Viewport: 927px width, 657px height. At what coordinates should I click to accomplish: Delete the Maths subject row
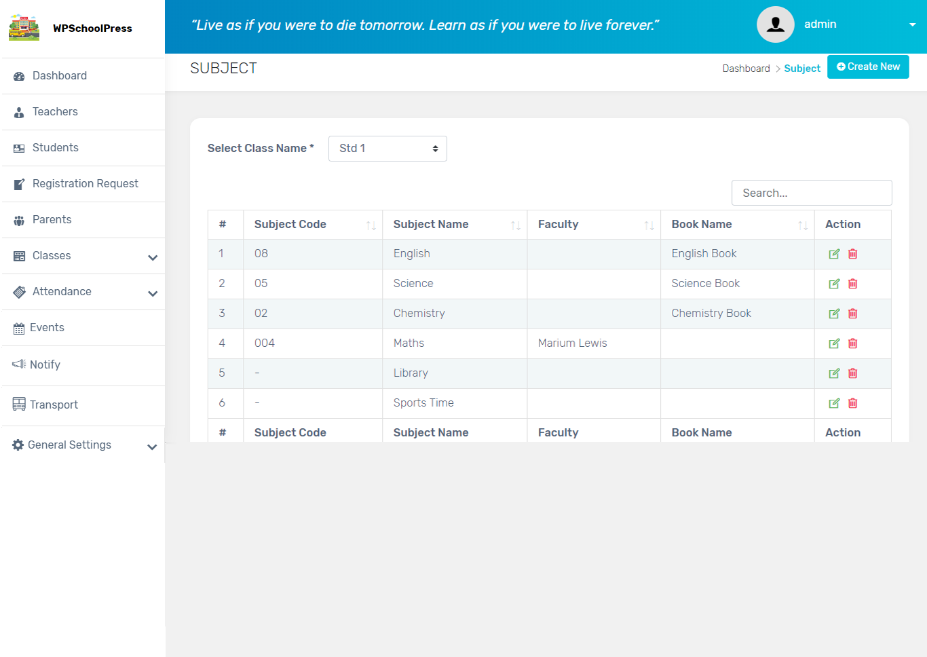point(853,343)
